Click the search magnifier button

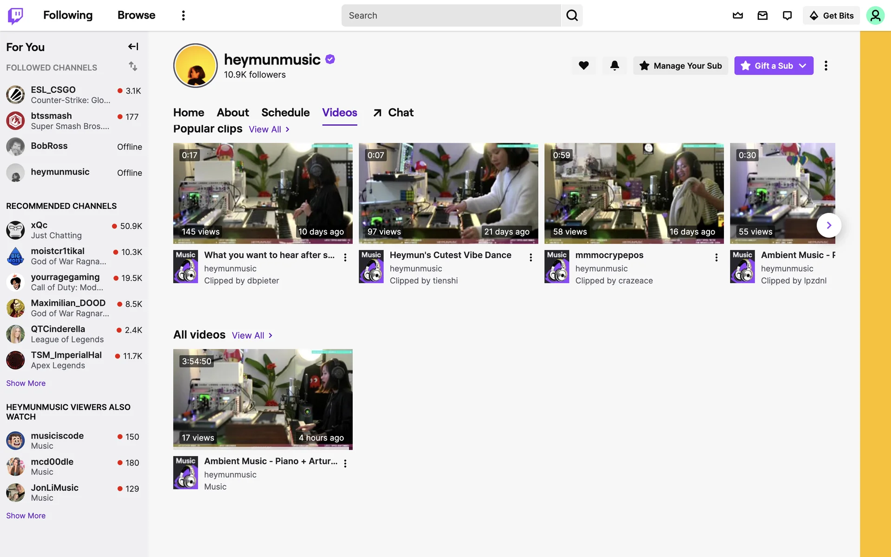tap(572, 15)
